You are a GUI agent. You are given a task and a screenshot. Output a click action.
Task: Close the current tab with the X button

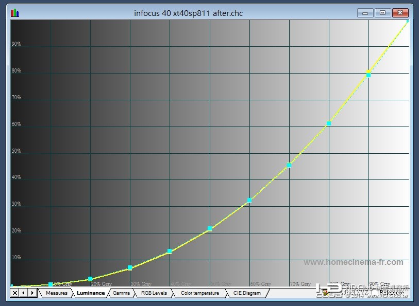point(15,293)
